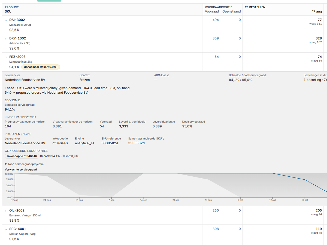This screenshot has height=245, width=327.
Task: Click 'vraag 182' under Arborio Rice order
Action: (x=316, y=42)
